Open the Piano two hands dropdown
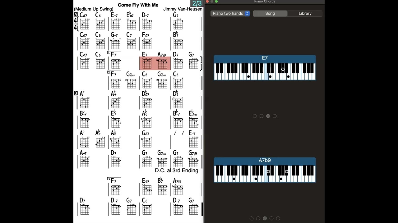 coord(230,13)
